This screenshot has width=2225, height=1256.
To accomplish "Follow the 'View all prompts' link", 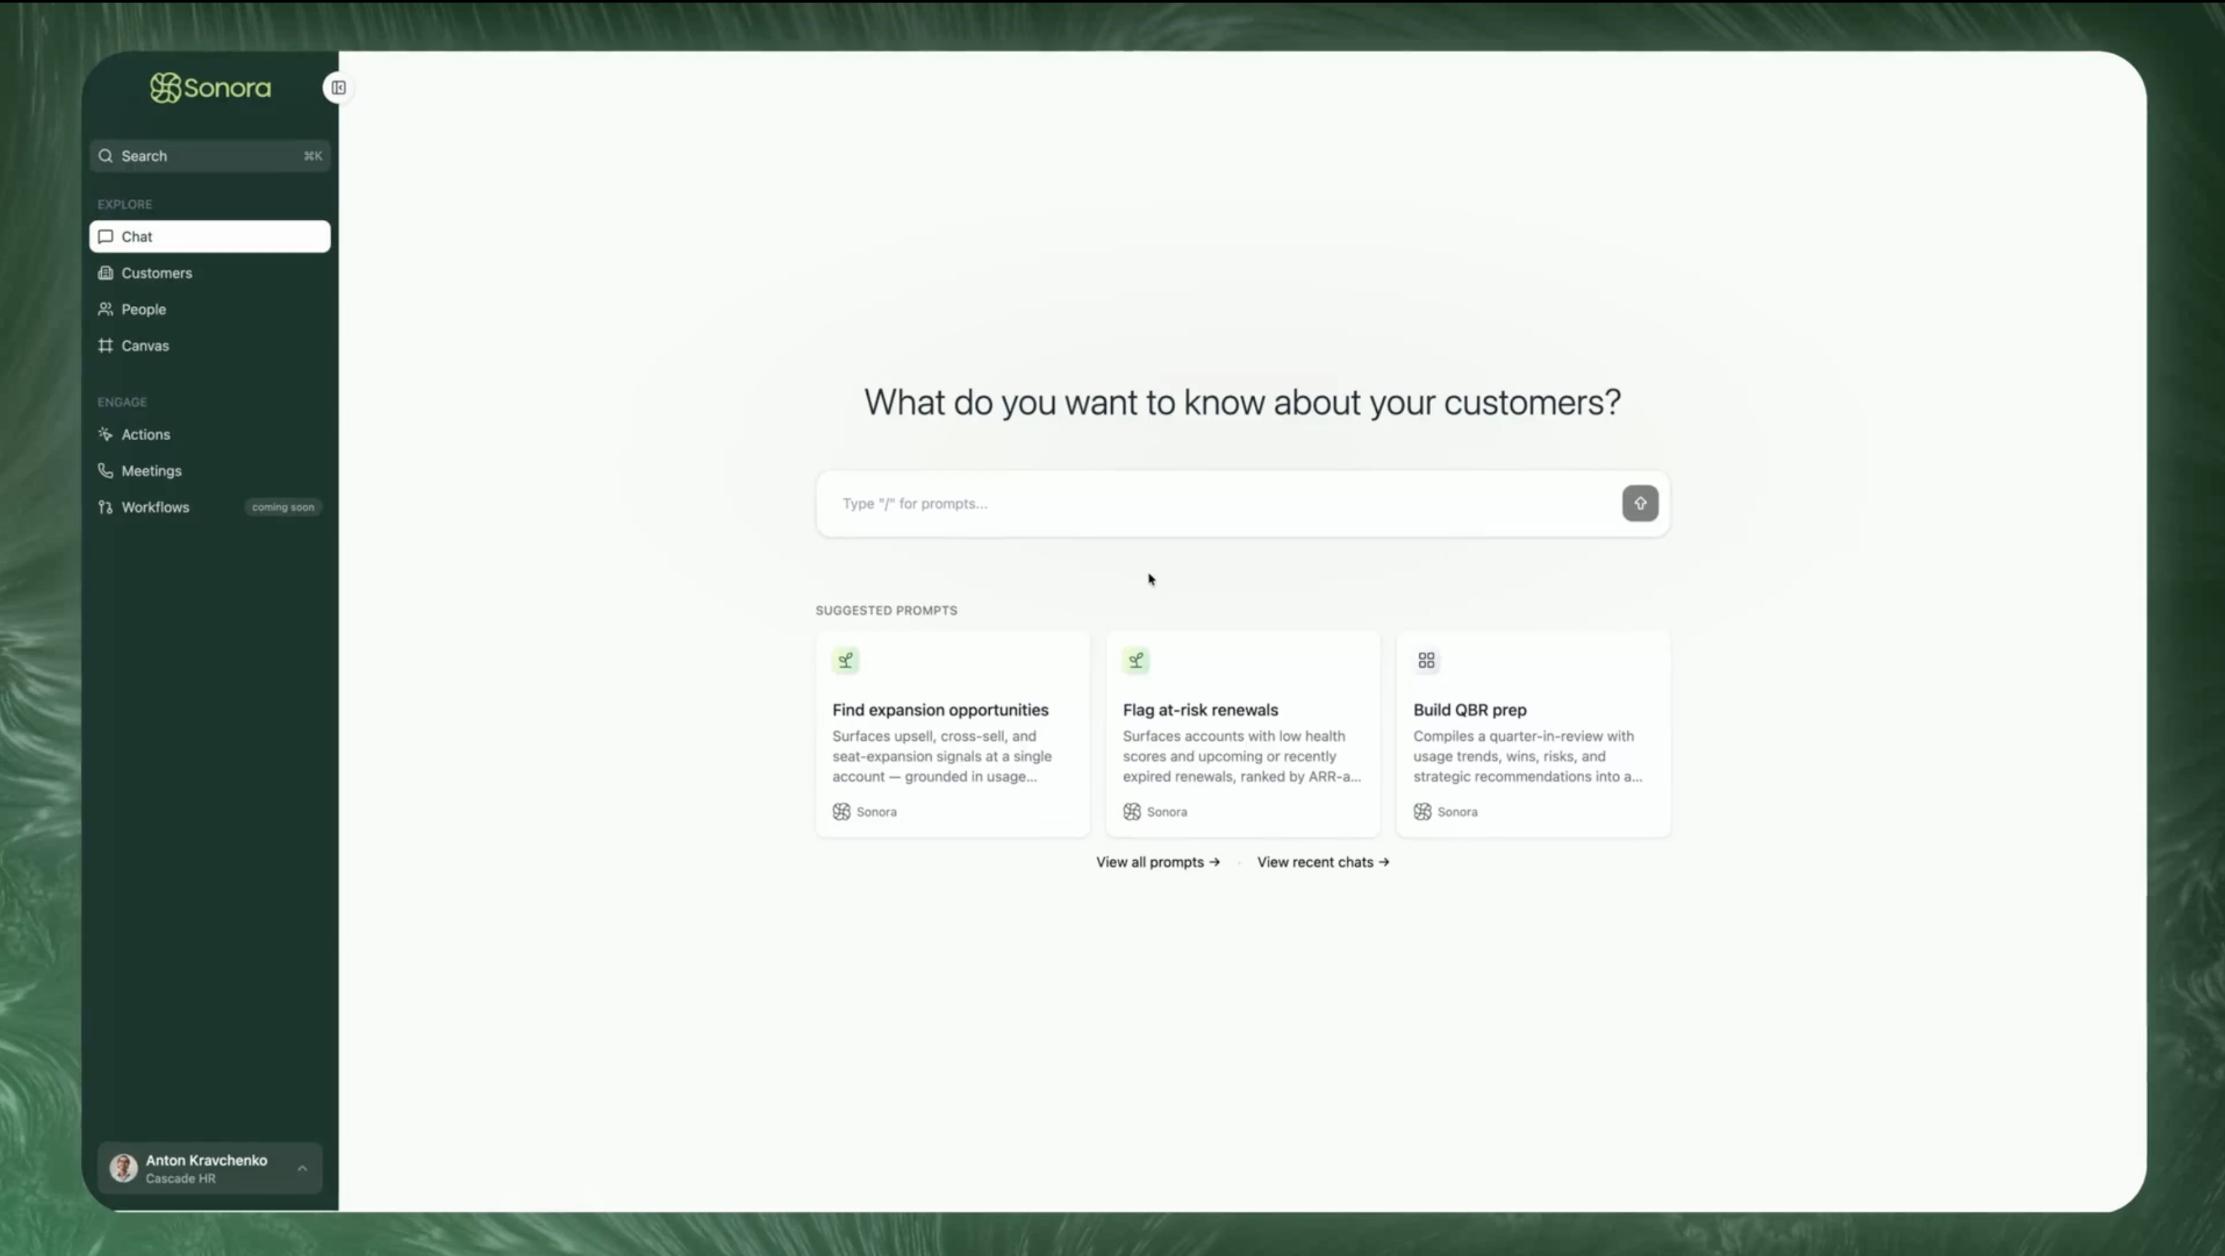I will (1158, 862).
